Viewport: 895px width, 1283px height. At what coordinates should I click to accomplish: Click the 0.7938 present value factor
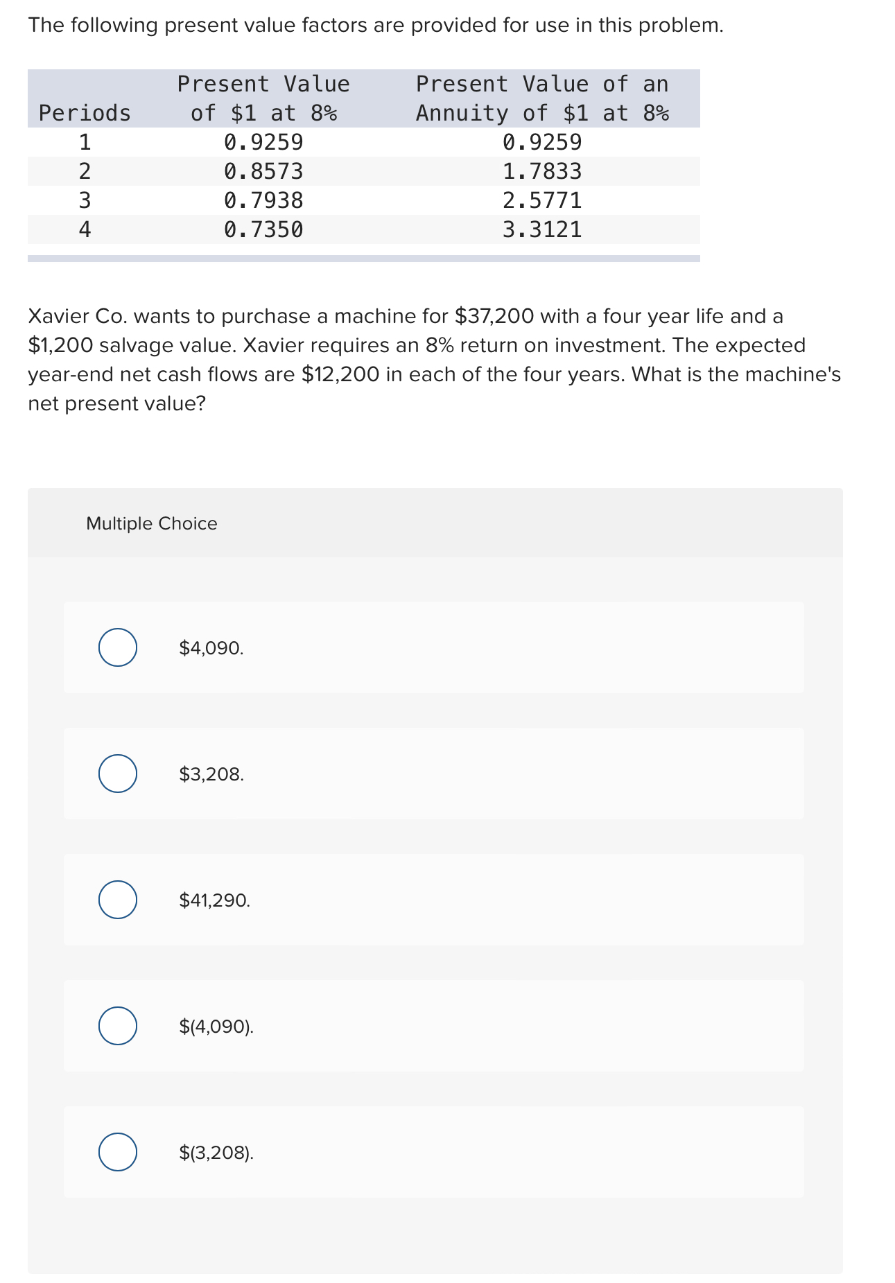tap(263, 201)
